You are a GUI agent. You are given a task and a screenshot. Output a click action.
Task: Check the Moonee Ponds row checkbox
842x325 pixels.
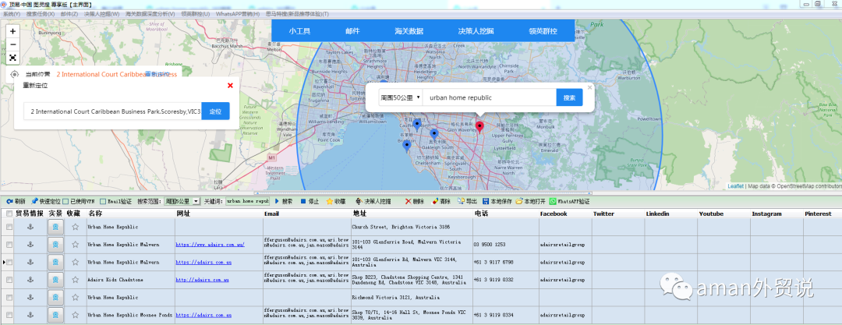[x=9, y=315]
